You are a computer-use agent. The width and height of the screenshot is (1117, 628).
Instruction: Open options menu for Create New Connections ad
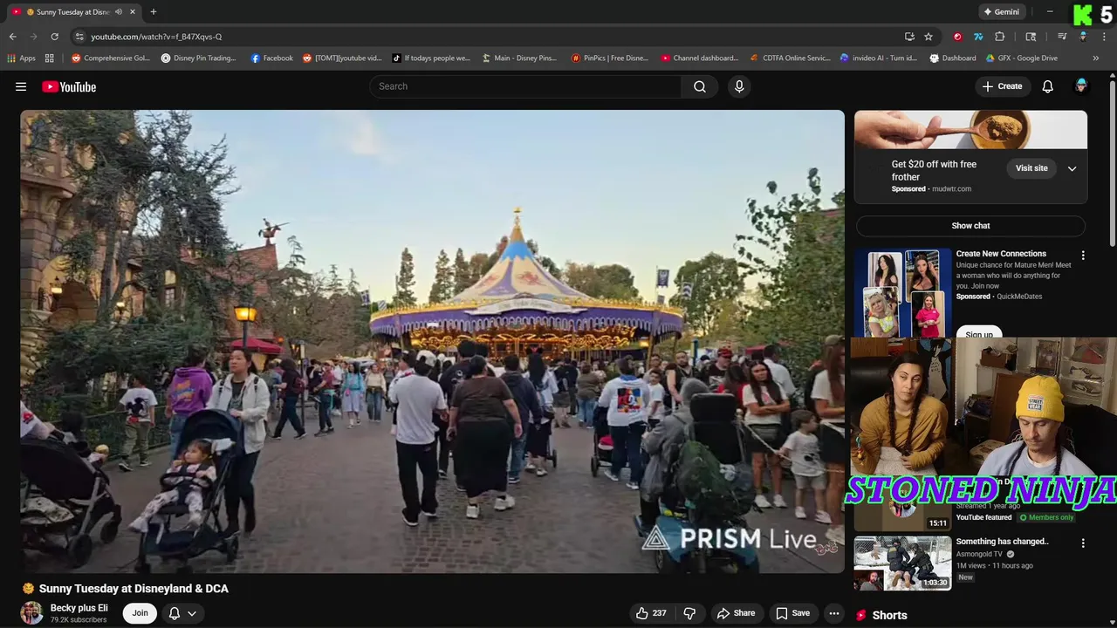[1083, 256]
